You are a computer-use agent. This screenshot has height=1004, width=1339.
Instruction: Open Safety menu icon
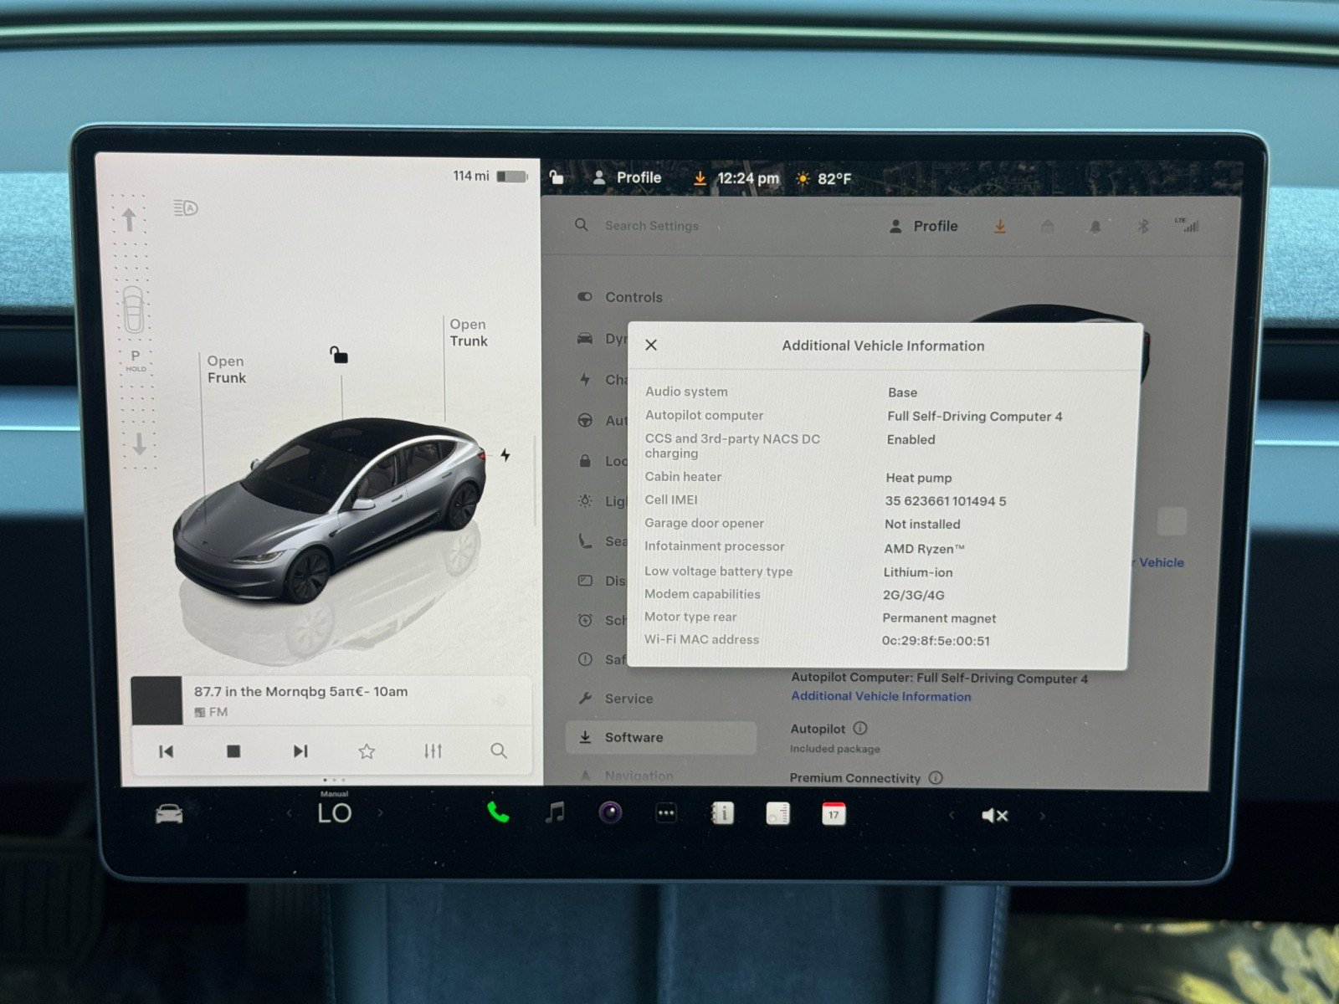tap(585, 658)
